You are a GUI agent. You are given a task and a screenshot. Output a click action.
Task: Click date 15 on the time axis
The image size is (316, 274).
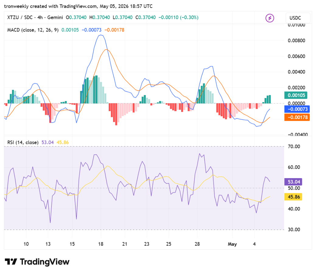pos(72,244)
